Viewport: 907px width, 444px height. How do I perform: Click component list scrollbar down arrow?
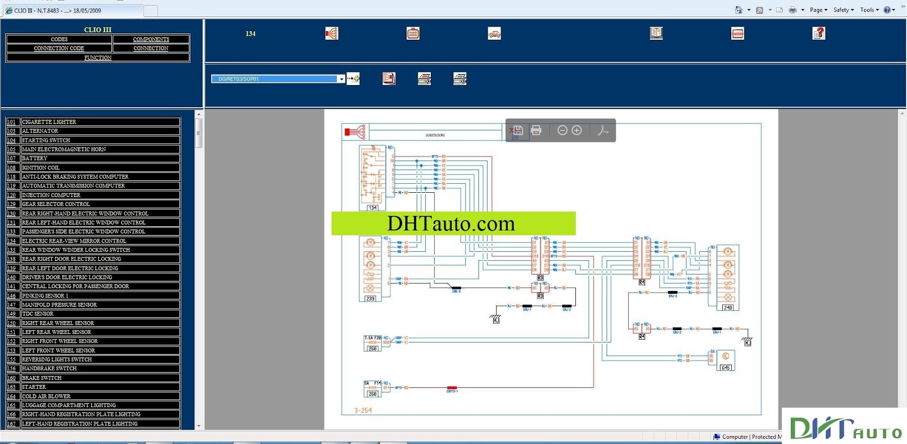[x=198, y=426]
